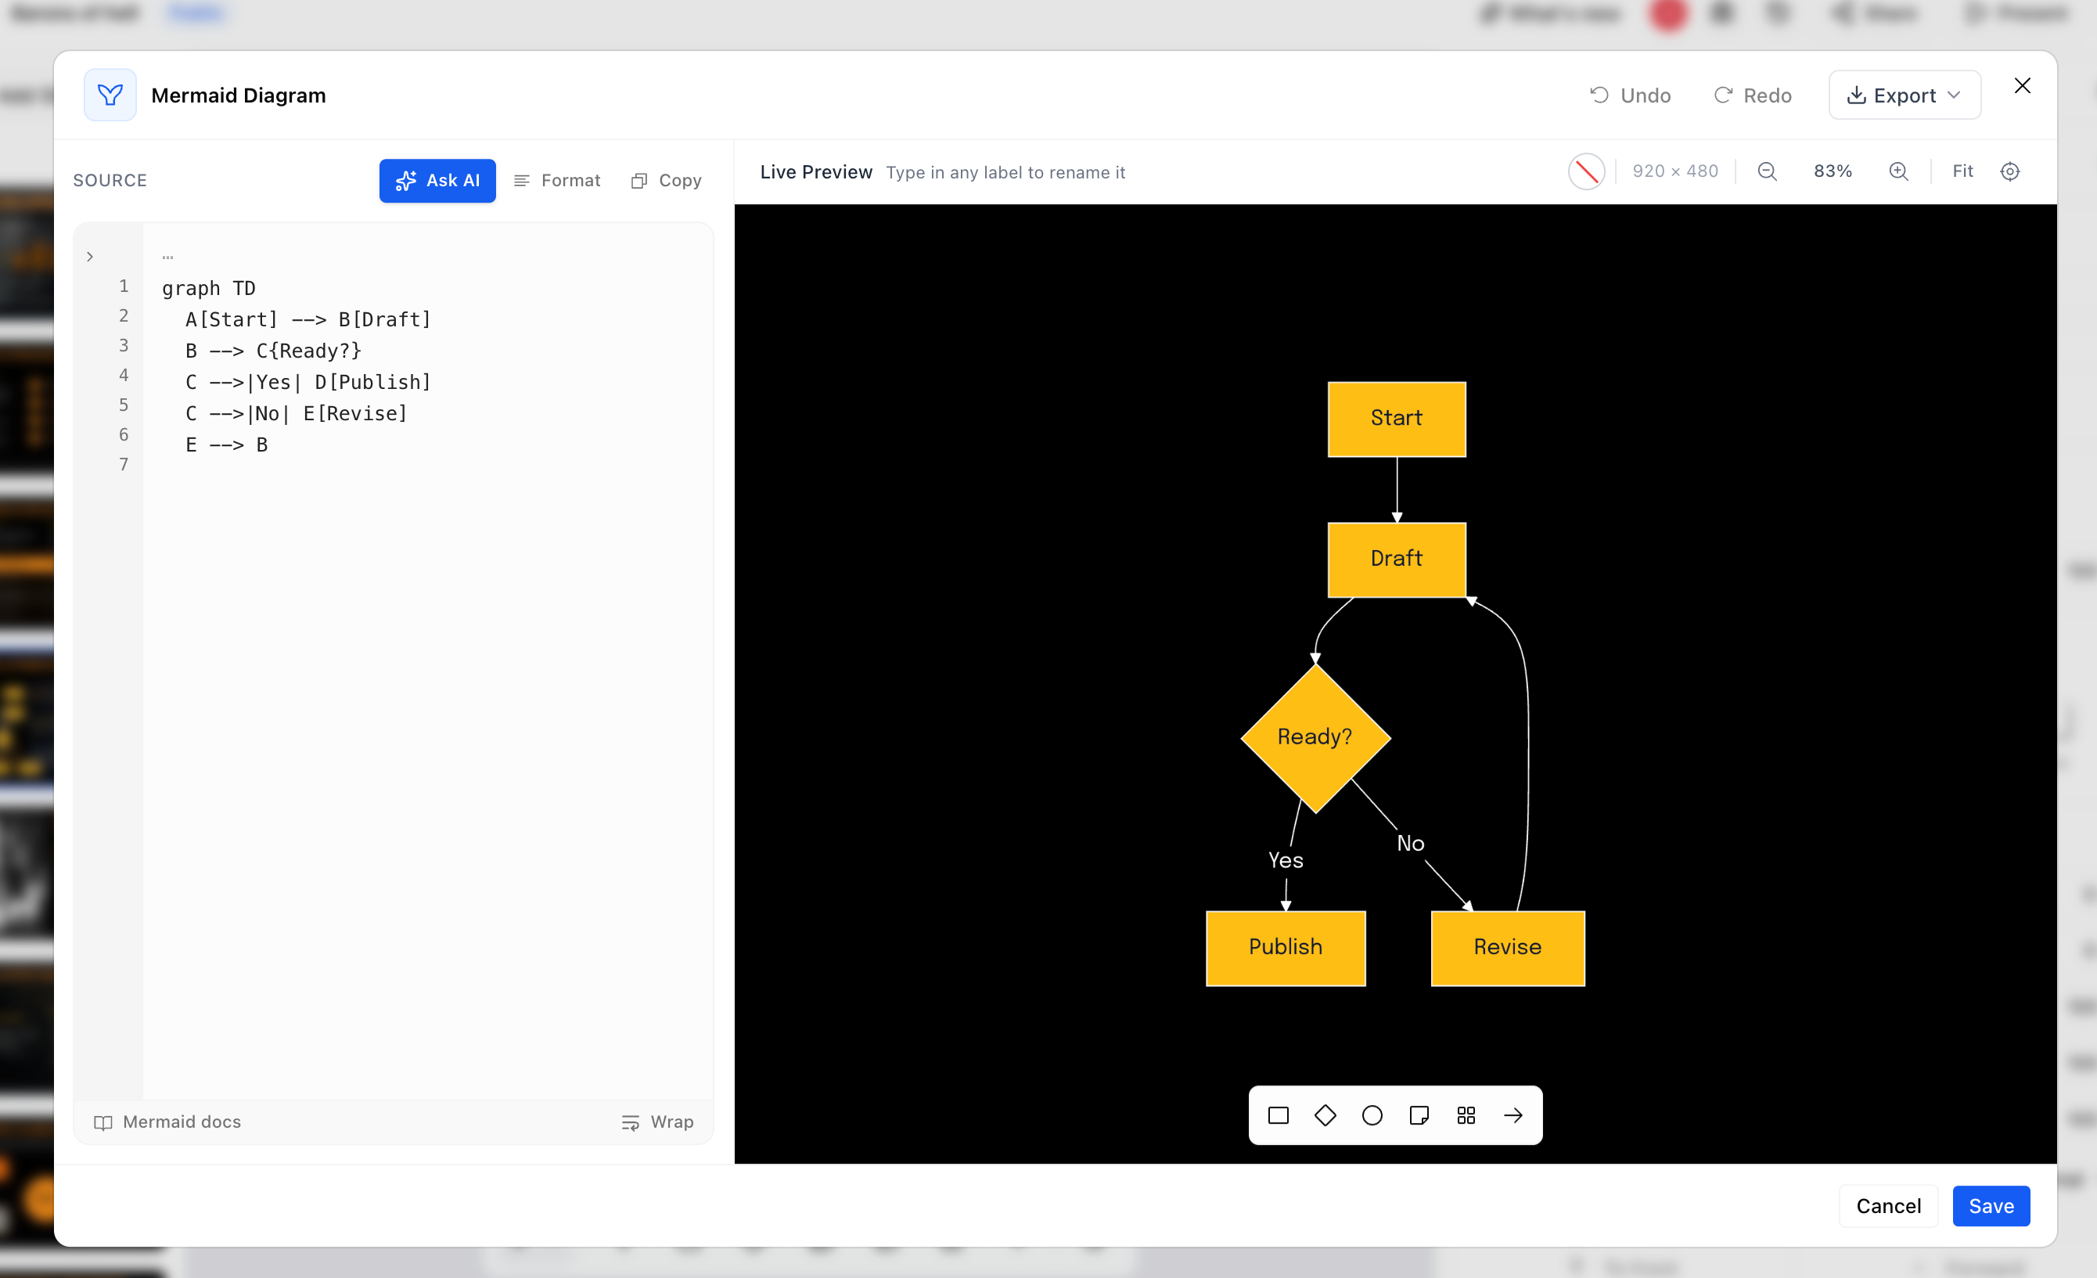This screenshot has width=2097, height=1278.
Task: Click the folded code ellipsis marker
Action: (167, 256)
